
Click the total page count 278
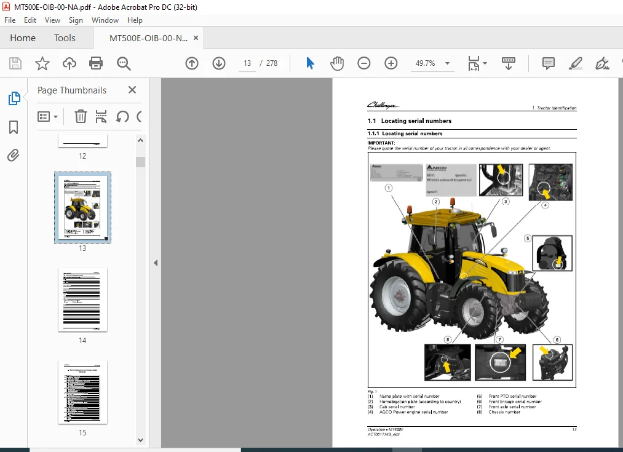[x=272, y=63]
